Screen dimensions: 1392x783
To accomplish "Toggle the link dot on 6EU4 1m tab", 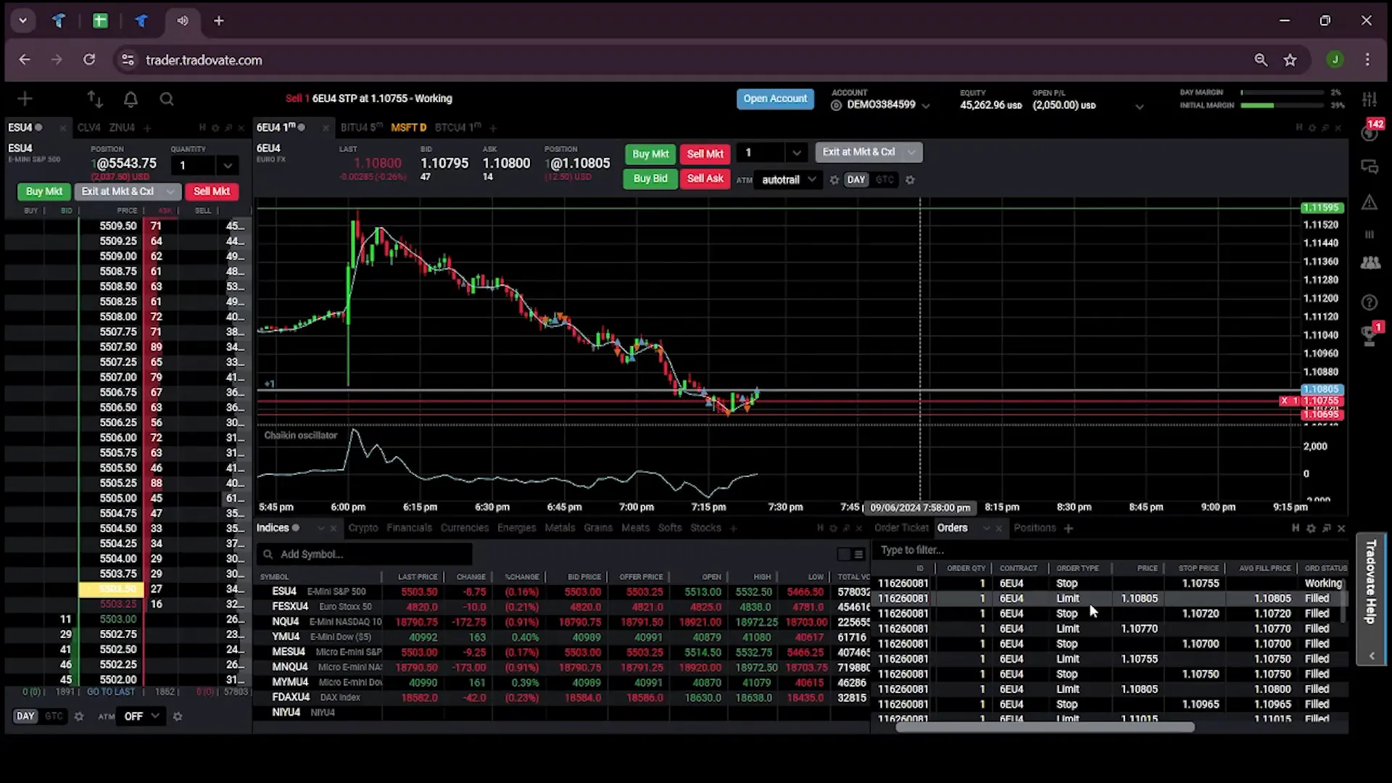I will point(302,128).
